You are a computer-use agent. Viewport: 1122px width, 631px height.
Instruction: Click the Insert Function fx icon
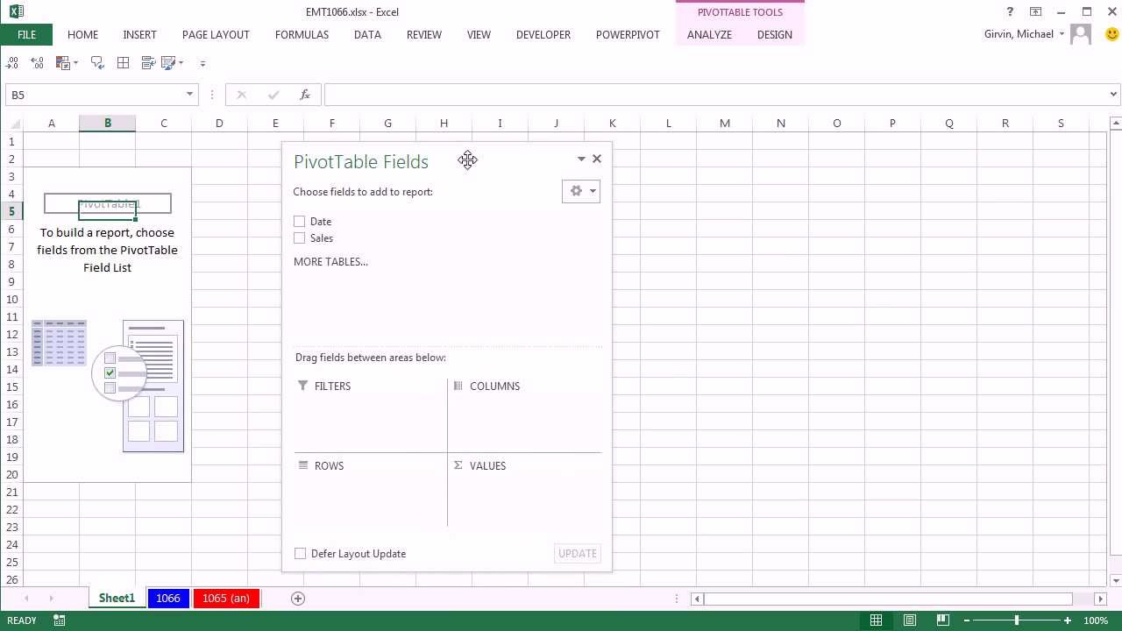coord(305,95)
